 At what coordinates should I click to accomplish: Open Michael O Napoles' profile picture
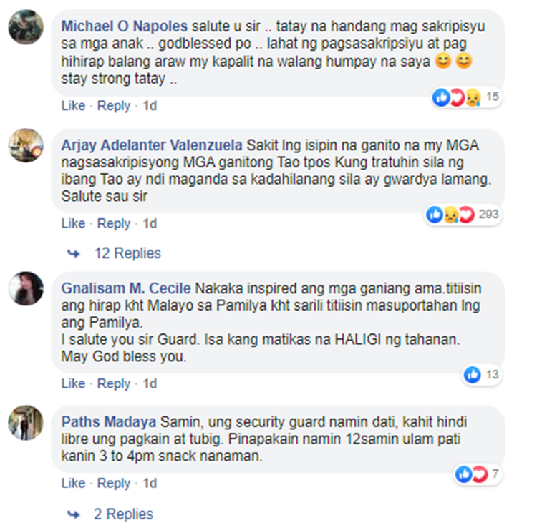[x=26, y=27]
